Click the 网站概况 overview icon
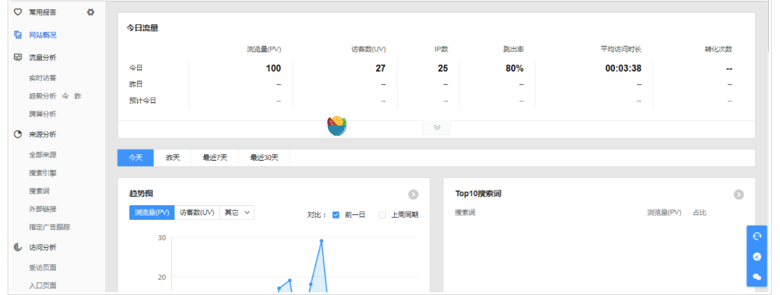The image size is (780, 295). tap(18, 35)
